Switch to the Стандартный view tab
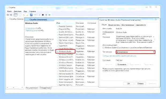 [x=45, y=88]
